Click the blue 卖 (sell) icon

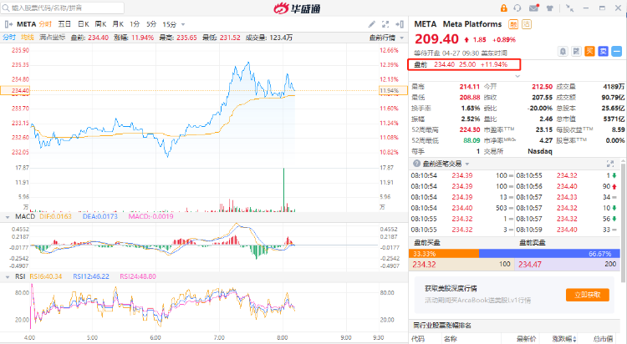pos(602,51)
